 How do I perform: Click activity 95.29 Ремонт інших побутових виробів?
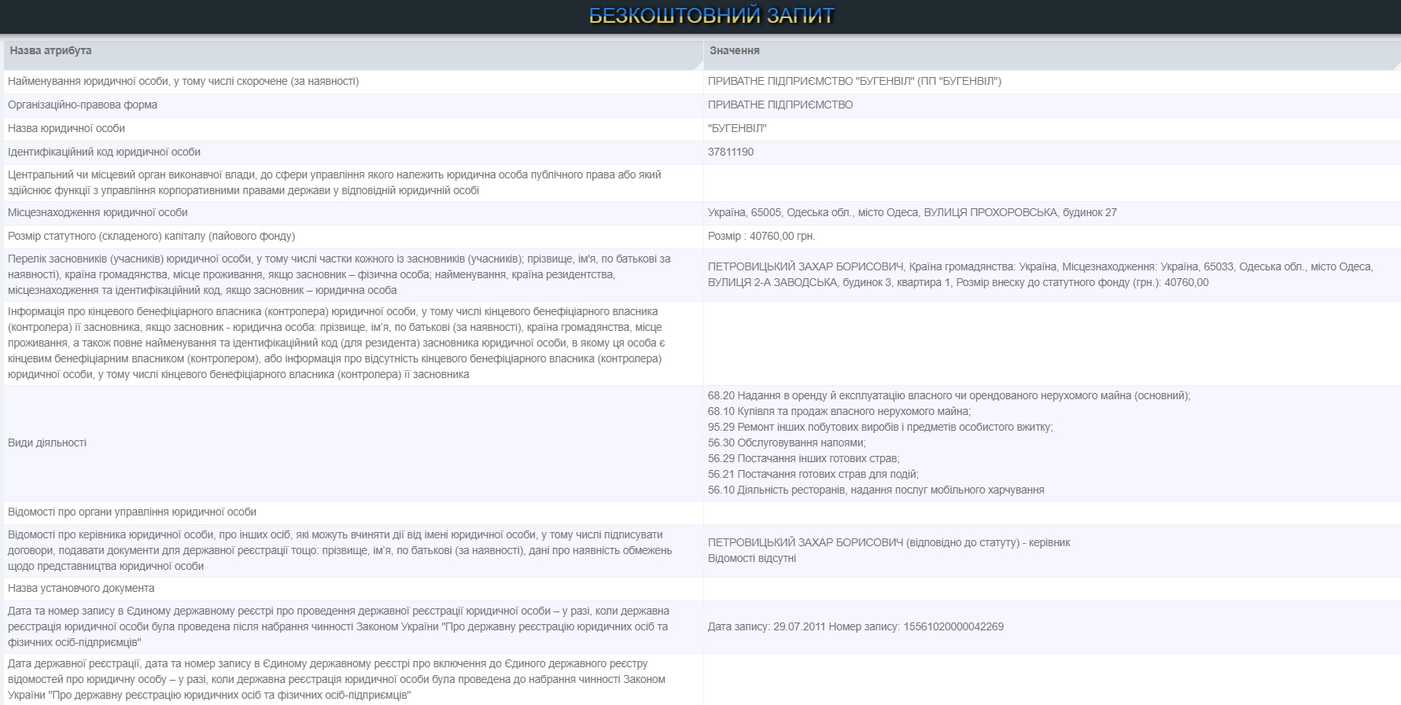[x=879, y=427]
